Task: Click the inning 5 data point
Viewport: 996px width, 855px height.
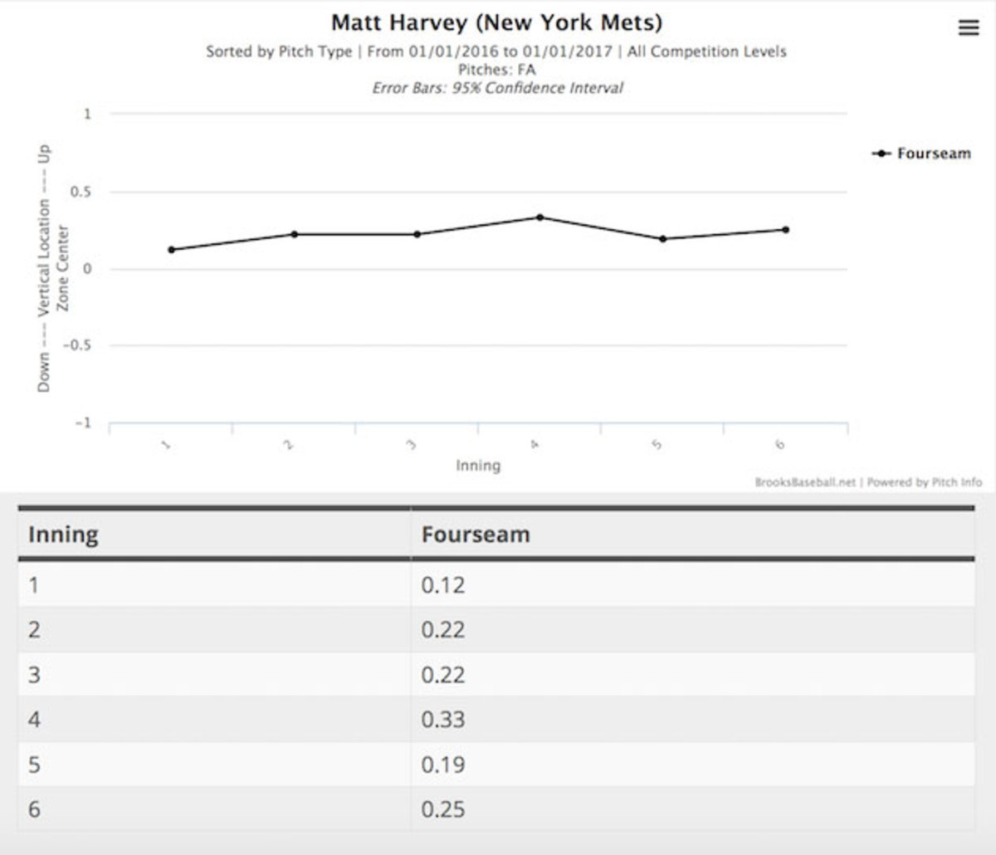Action: (662, 239)
